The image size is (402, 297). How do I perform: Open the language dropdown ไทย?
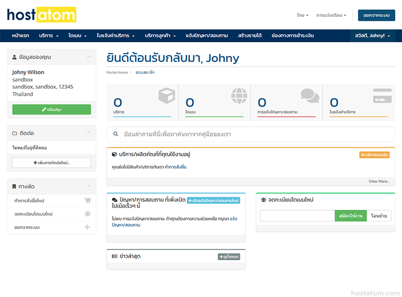pos(303,15)
